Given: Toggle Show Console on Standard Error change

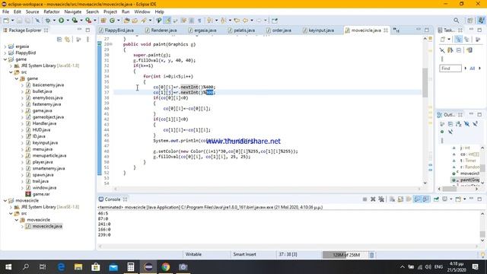Looking at the screenshot, I should [x=425, y=199].
